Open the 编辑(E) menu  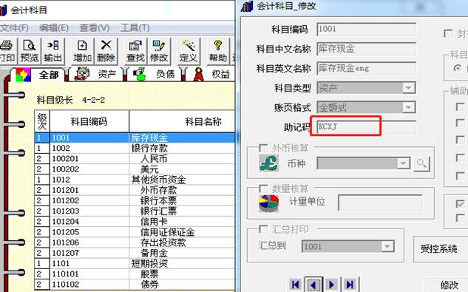pyautogui.click(x=54, y=28)
